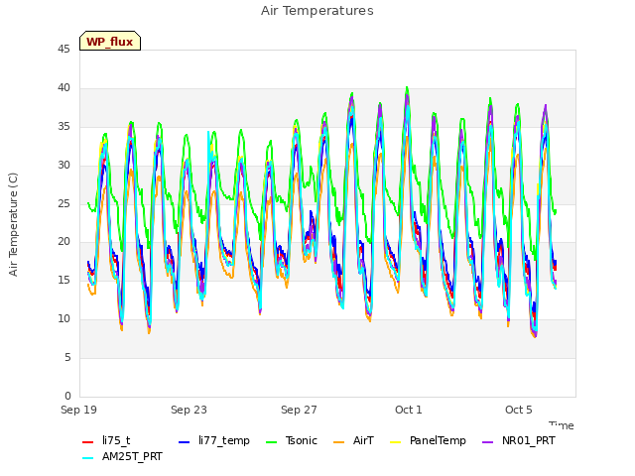Click the Air Temperature (C) axis label
635x476 pixels.
click(x=13, y=224)
